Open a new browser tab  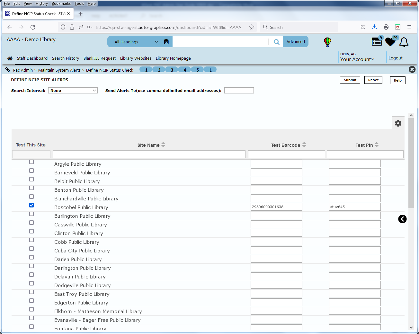81,14
